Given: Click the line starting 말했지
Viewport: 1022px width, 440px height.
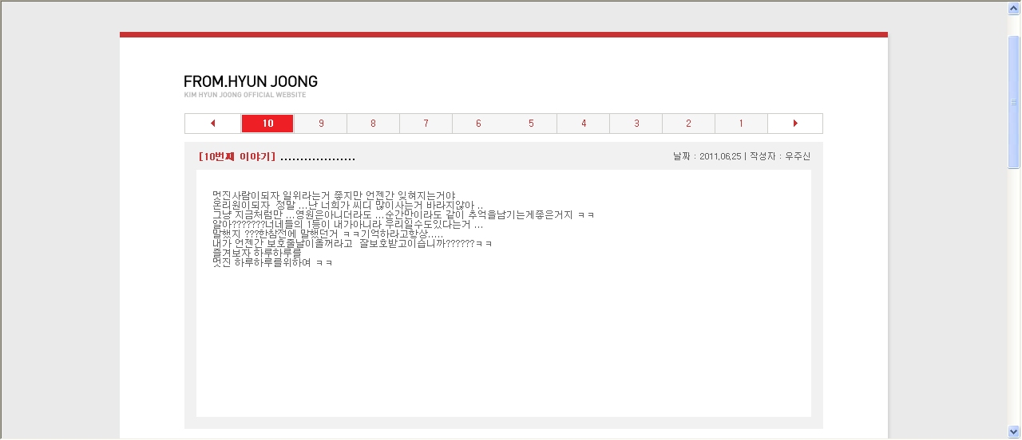Looking at the screenshot, I should click(327, 234).
